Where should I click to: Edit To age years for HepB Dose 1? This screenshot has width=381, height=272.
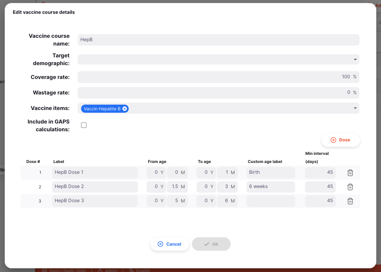click(x=206, y=172)
